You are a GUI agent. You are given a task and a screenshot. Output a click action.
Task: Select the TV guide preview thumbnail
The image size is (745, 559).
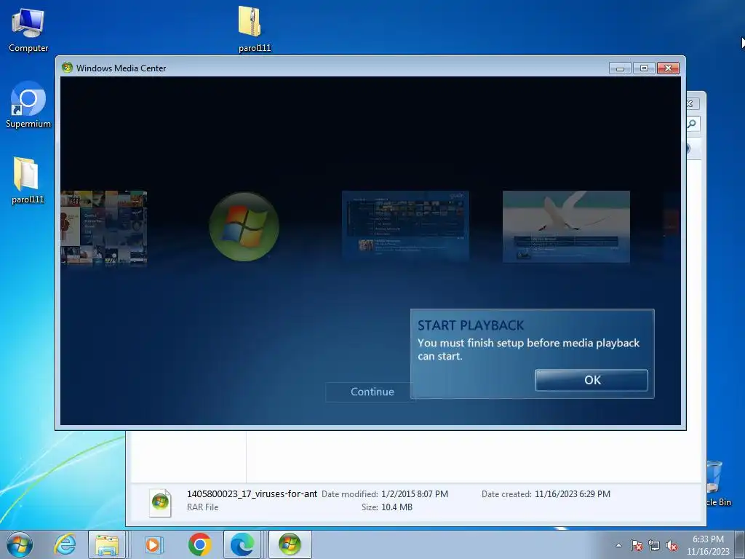[405, 226]
